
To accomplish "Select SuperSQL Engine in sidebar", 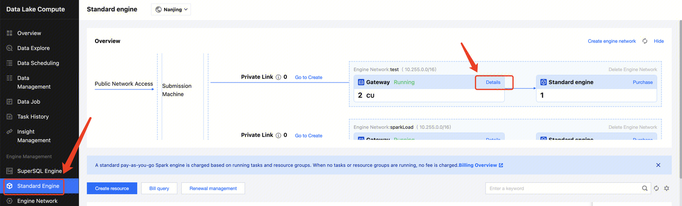I will click(x=39, y=171).
